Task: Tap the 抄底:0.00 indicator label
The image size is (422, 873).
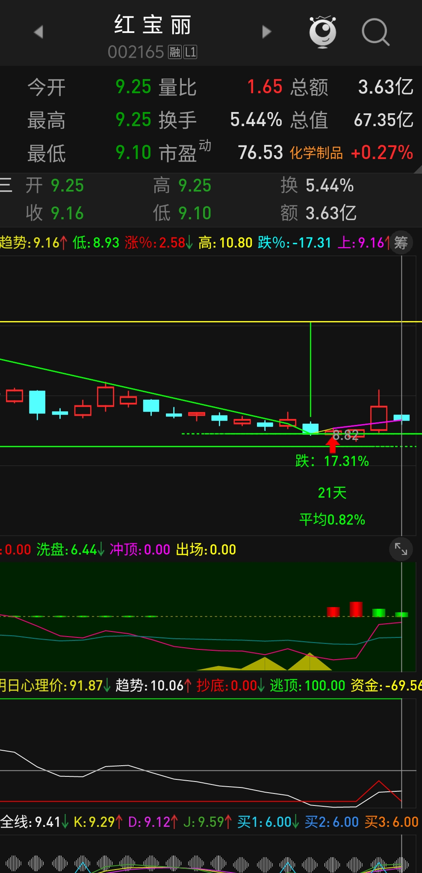Action: tap(230, 685)
